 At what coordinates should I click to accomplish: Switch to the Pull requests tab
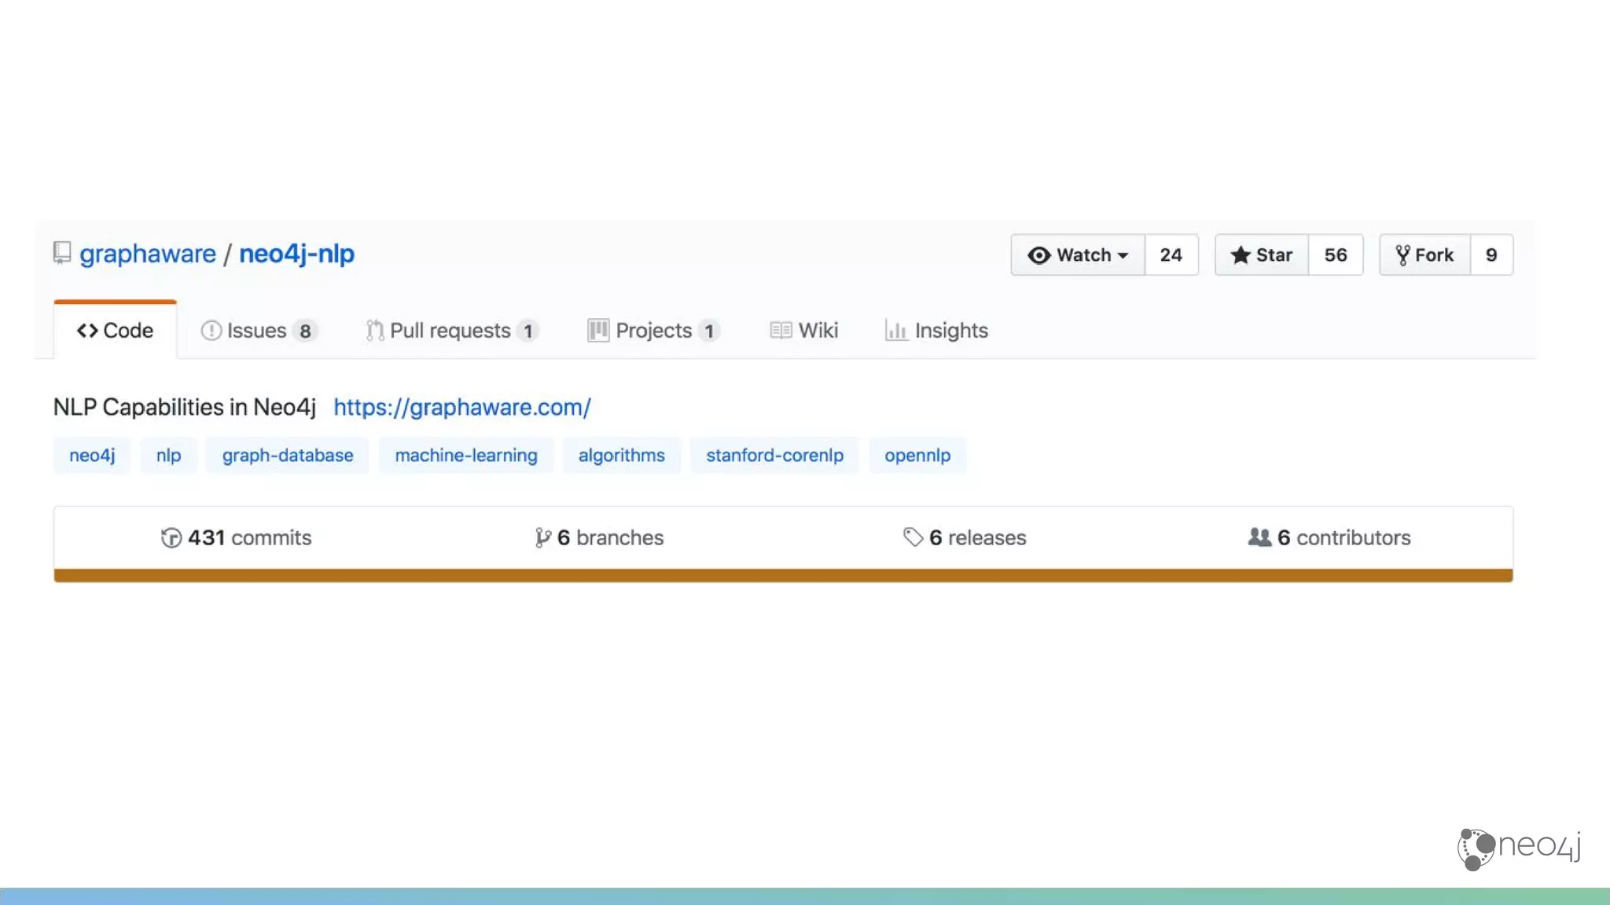coord(450,331)
